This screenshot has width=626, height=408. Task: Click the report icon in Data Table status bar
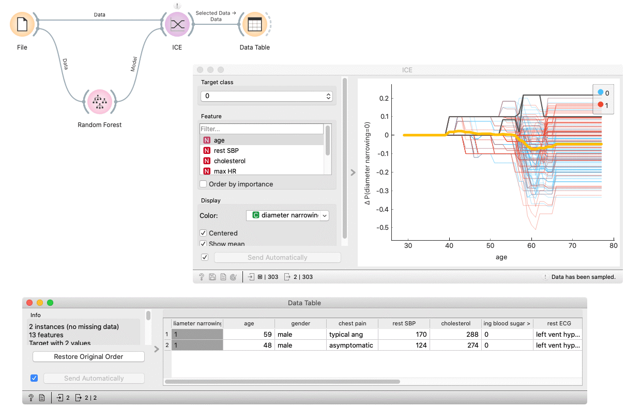coord(42,398)
